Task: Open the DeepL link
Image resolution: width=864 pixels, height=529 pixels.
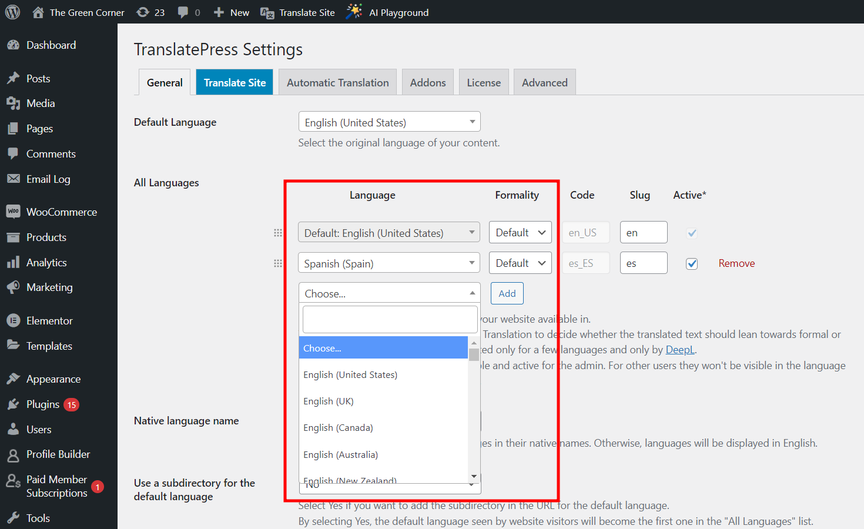Action: point(680,349)
